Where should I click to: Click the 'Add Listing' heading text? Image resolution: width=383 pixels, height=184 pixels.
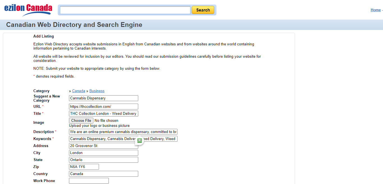[44, 36]
